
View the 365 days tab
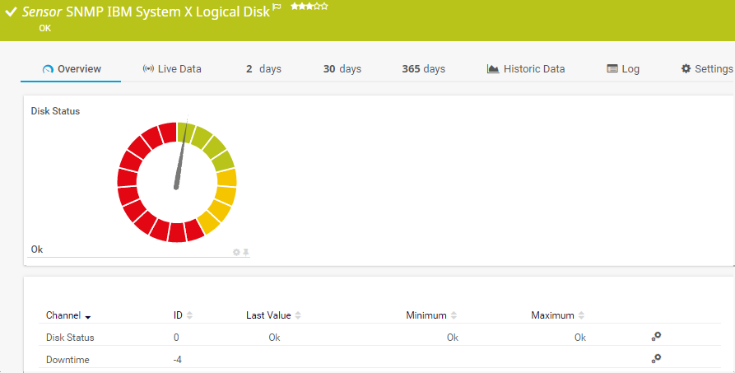click(423, 69)
